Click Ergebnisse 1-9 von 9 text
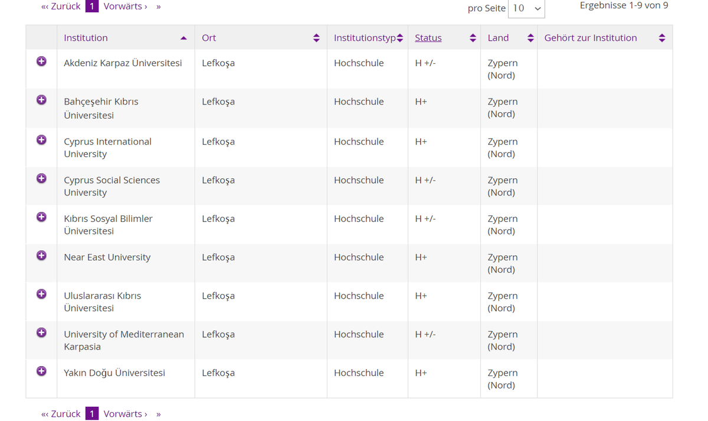This screenshot has width=708, height=421. (624, 5)
